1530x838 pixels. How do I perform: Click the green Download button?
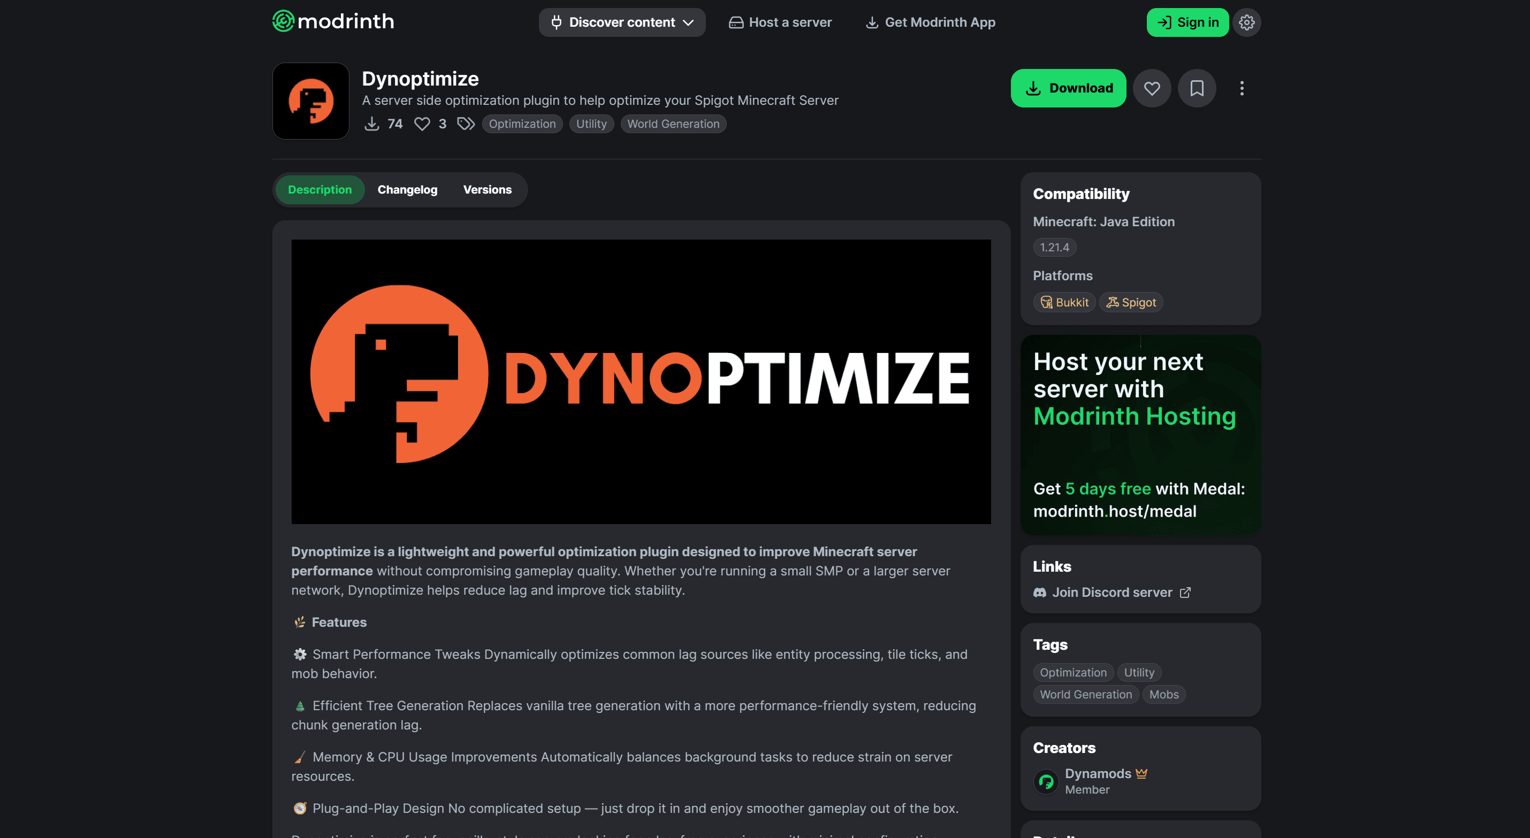1068,88
